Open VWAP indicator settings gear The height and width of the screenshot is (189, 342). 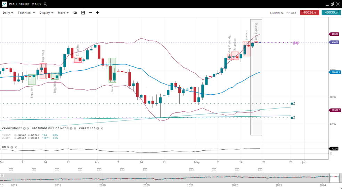tap(98, 128)
